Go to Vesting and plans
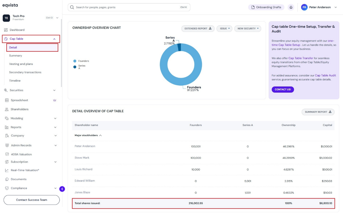343x213 pixels. tap(21, 64)
